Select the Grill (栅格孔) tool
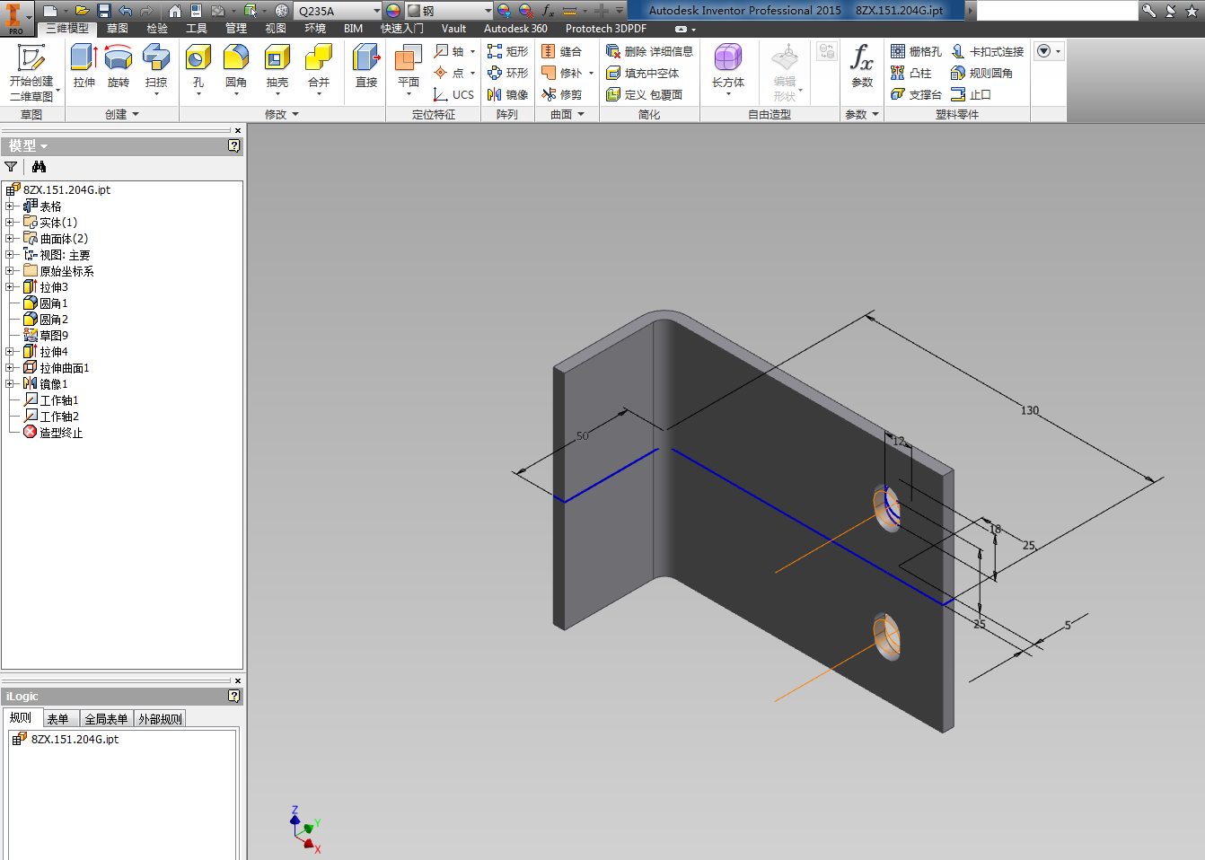The width and height of the screenshot is (1205, 860). tap(916, 51)
